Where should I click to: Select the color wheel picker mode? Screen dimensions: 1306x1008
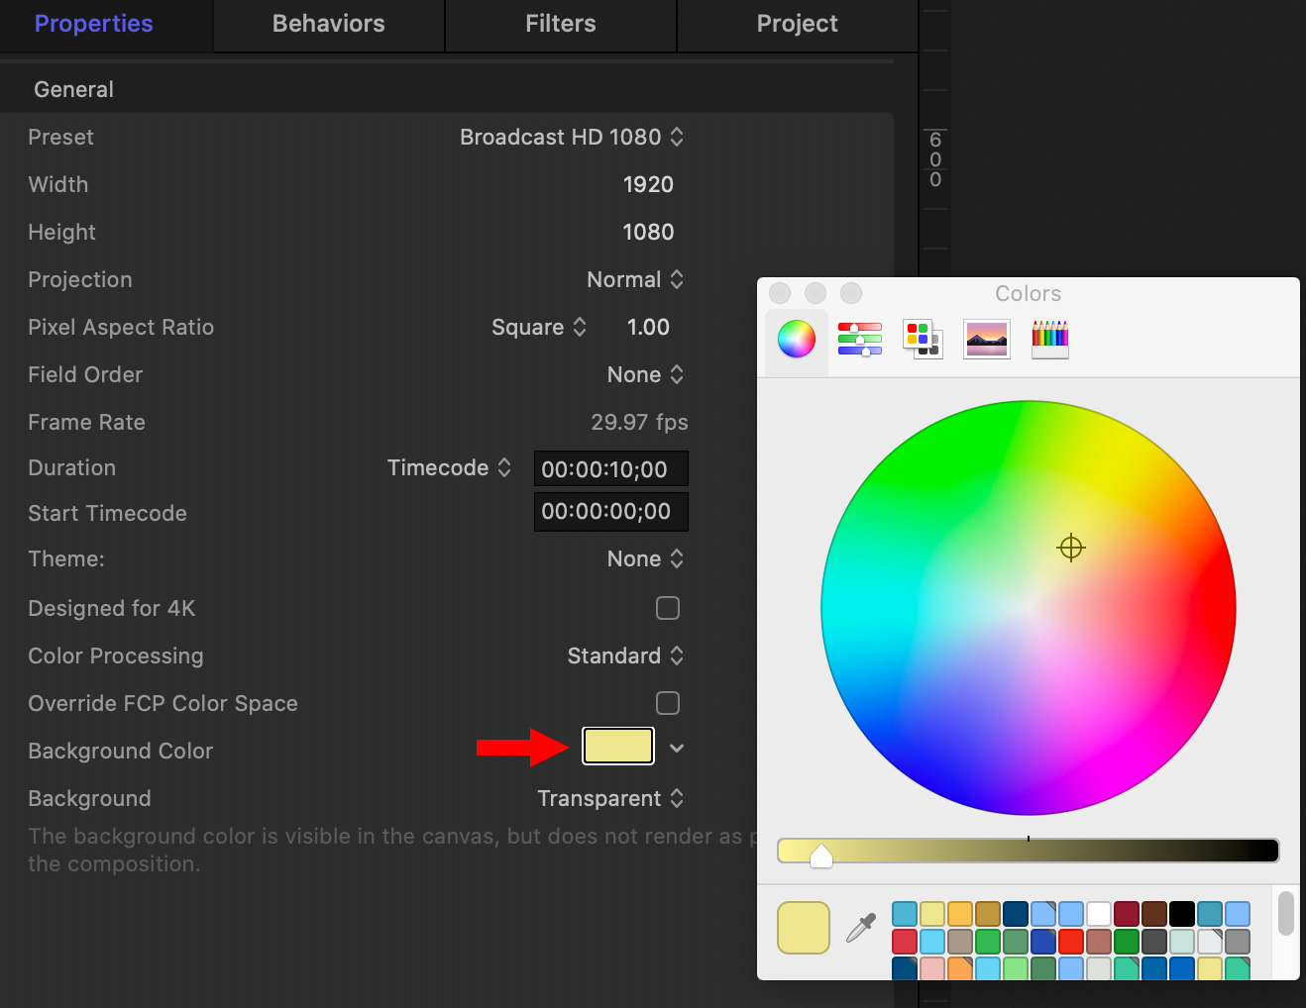[x=797, y=340]
